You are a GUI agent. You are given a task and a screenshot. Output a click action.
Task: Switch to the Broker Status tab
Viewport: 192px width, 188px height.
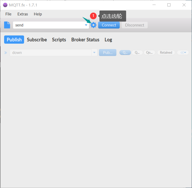click(85, 40)
